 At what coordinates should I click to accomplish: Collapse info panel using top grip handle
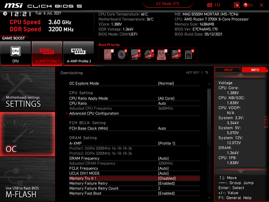click(241, 74)
